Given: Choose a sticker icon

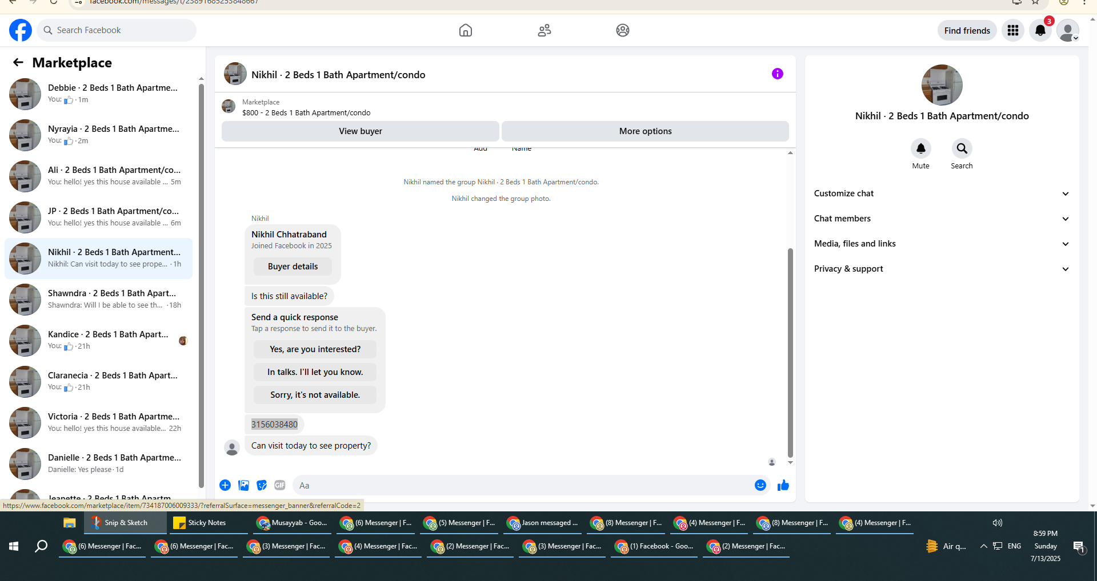Looking at the screenshot, I should pos(262,485).
